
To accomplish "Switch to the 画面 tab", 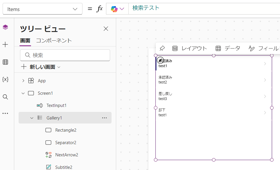I will pos(25,41).
